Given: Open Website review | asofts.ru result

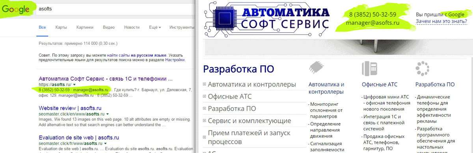Looking at the screenshot, I should click(73, 108).
